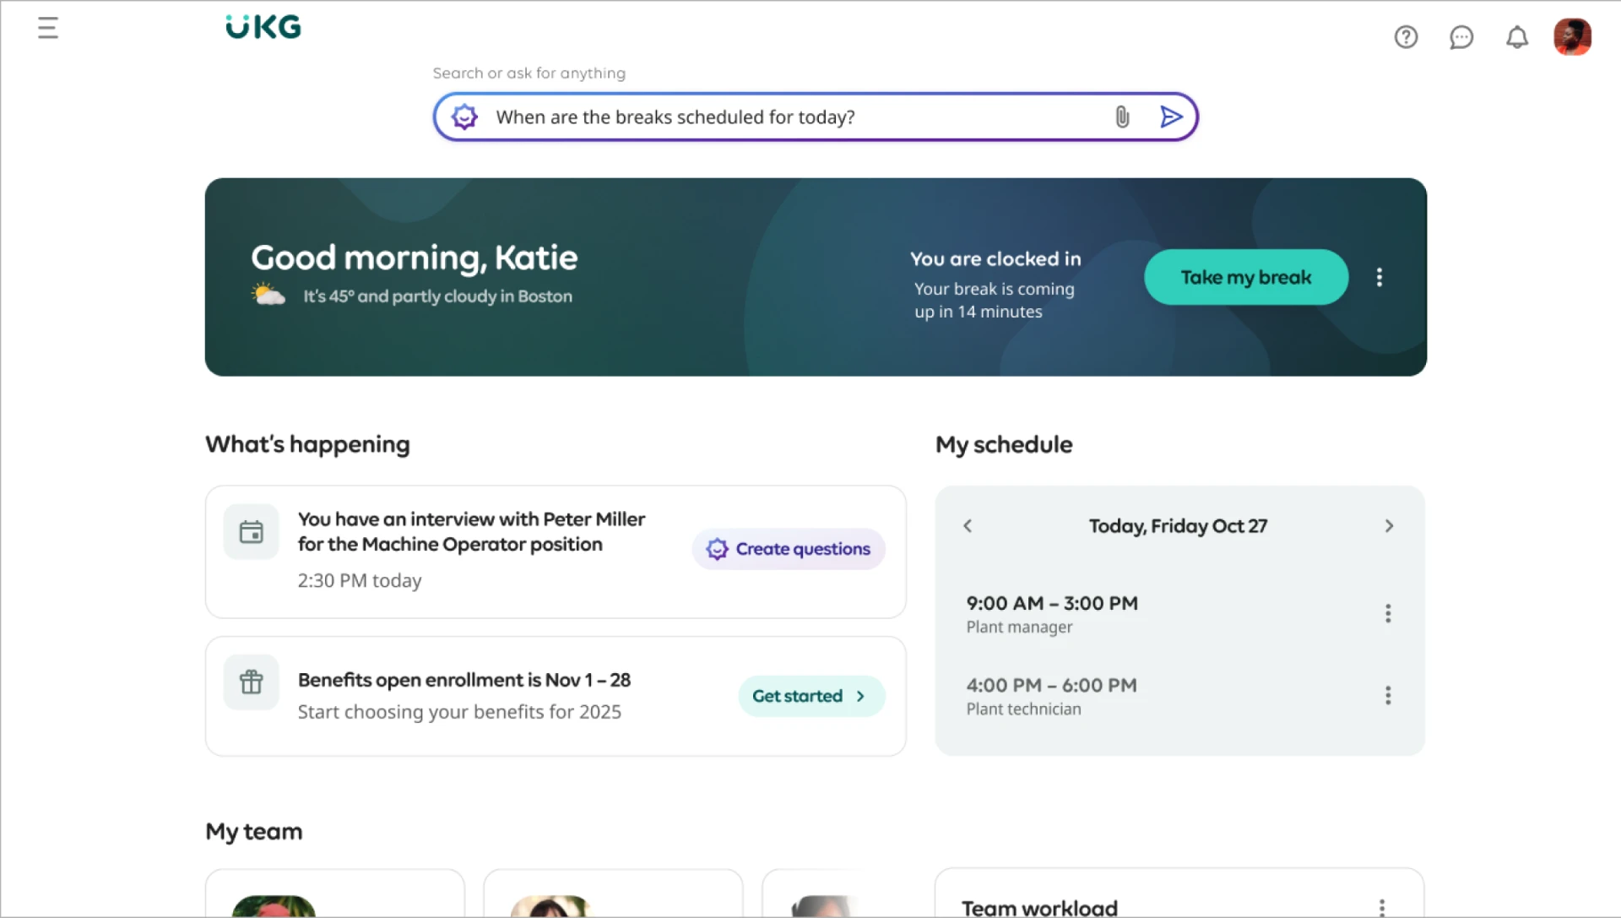Open more options in the greeting banner
Image resolution: width=1621 pixels, height=918 pixels.
coord(1380,277)
